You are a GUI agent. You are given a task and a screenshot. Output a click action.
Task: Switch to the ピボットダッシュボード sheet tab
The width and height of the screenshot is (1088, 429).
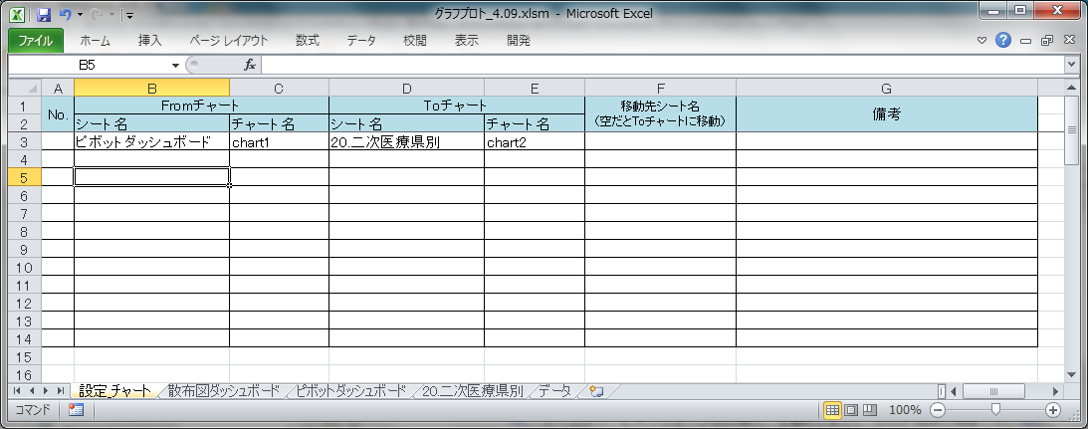(x=351, y=391)
